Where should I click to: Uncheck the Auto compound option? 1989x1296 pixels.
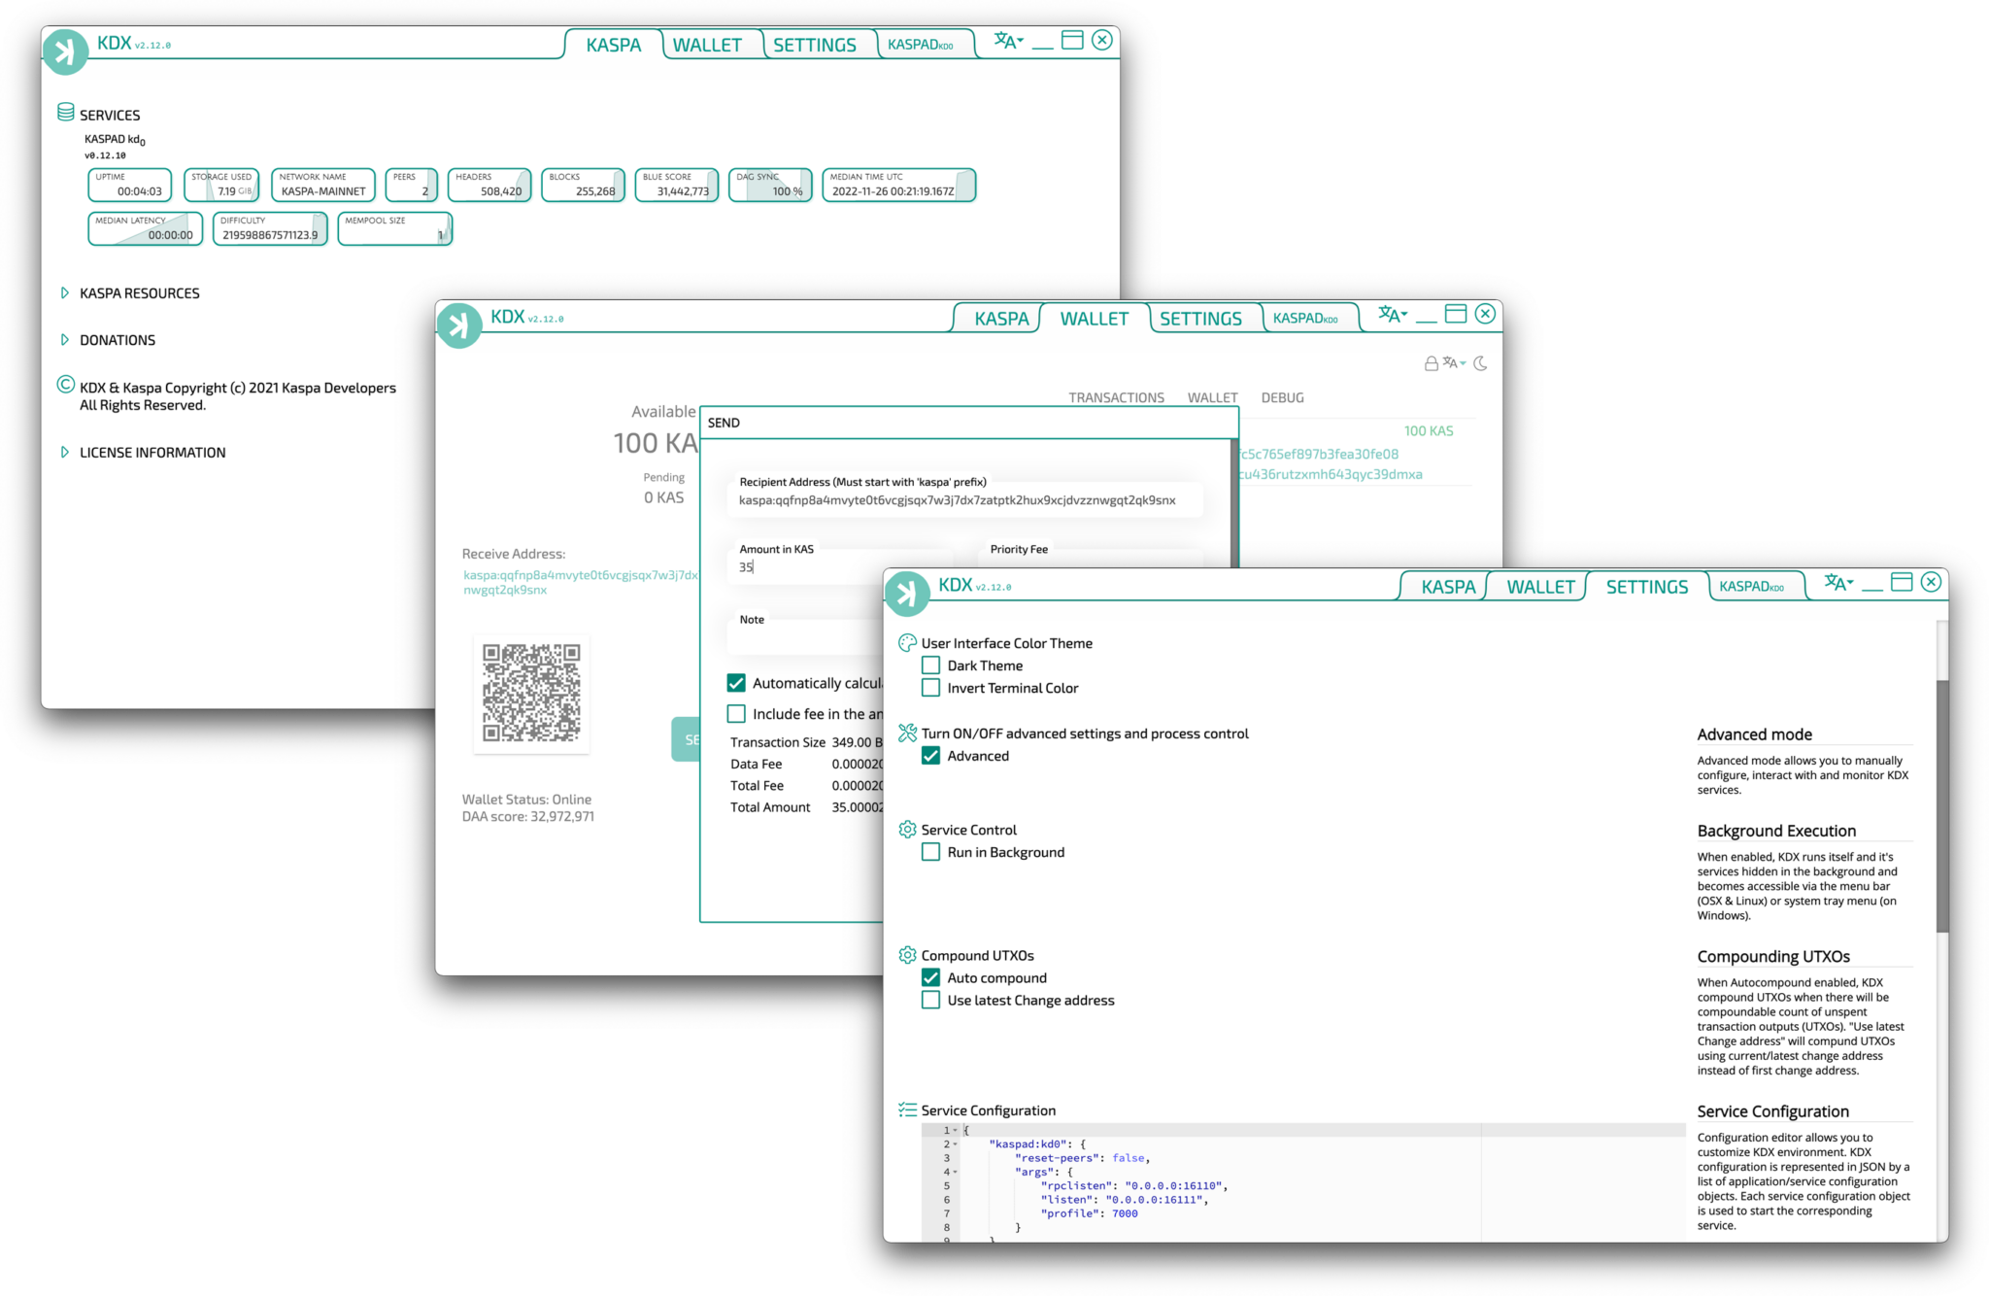coord(930,978)
